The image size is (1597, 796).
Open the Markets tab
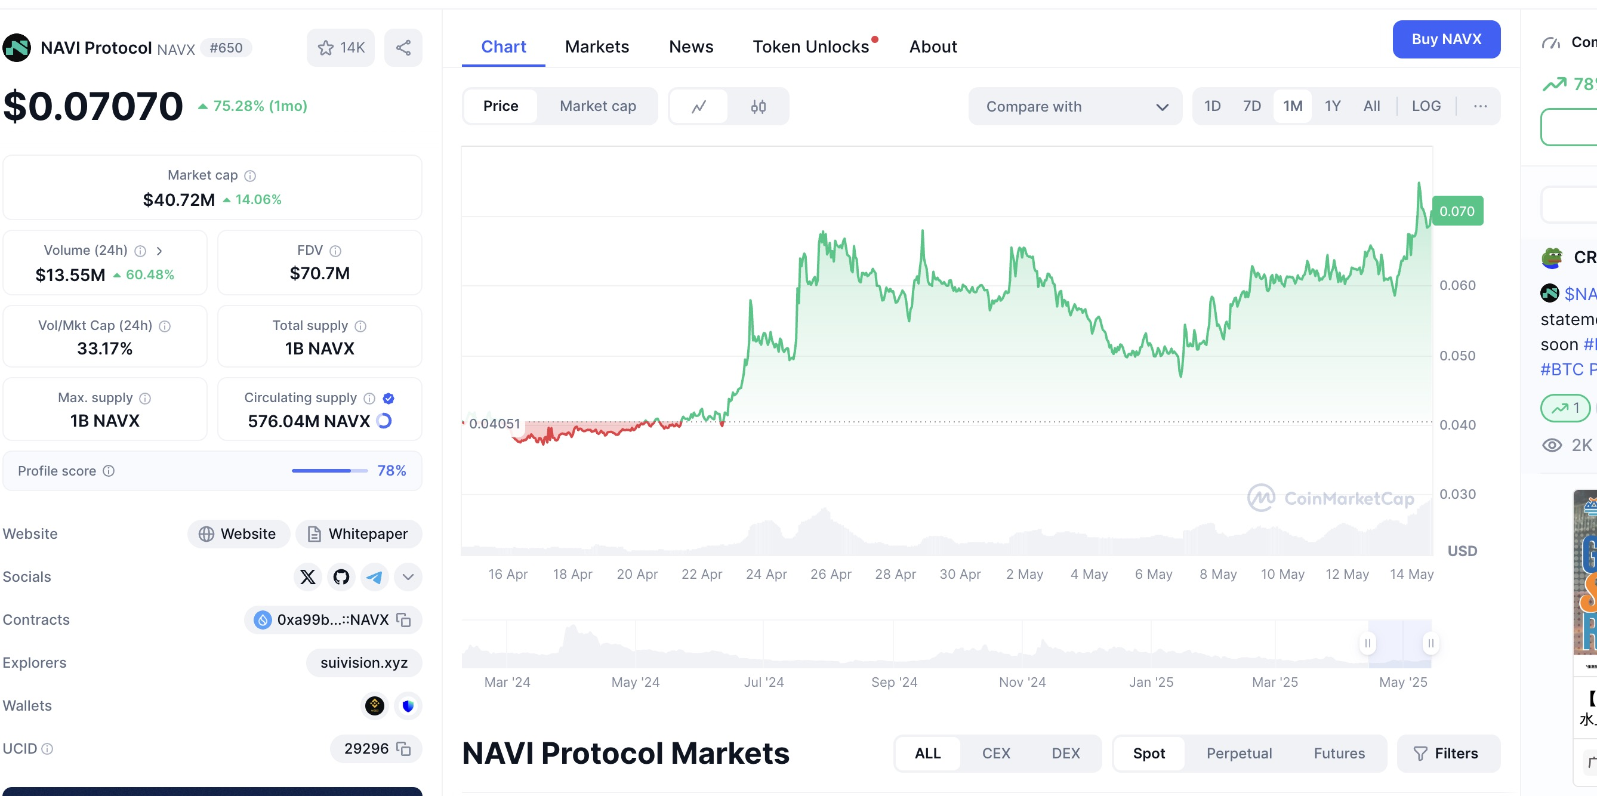pos(597,47)
